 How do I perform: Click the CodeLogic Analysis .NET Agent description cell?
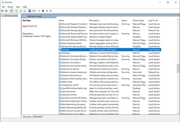(x=103, y=50)
